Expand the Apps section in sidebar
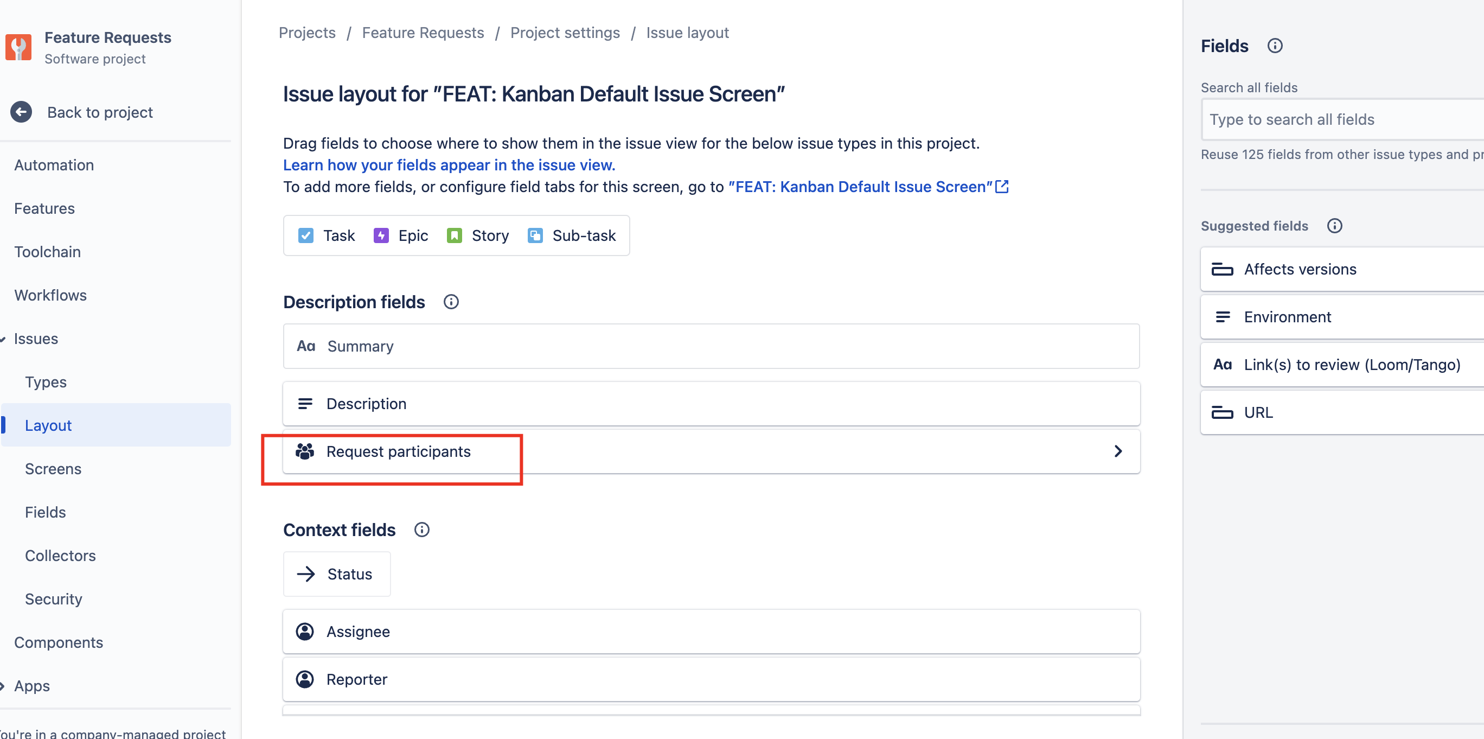 tap(3, 685)
